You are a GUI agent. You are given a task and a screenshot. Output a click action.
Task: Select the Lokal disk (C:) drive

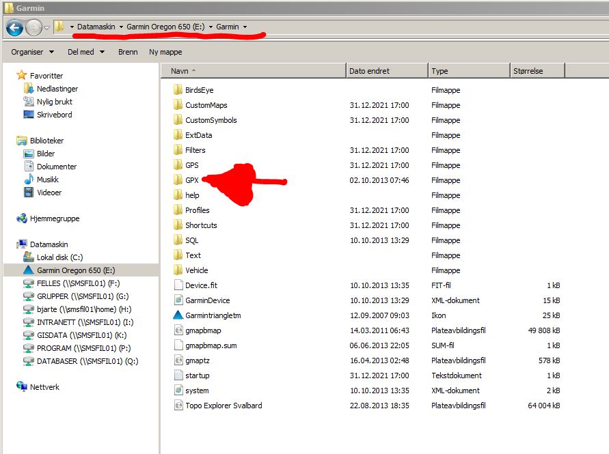pyautogui.click(x=59, y=257)
